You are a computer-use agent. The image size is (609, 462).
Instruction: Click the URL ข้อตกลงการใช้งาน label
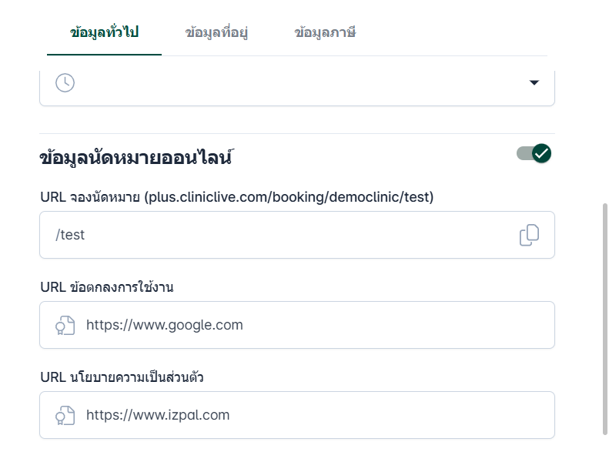[107, 287]
